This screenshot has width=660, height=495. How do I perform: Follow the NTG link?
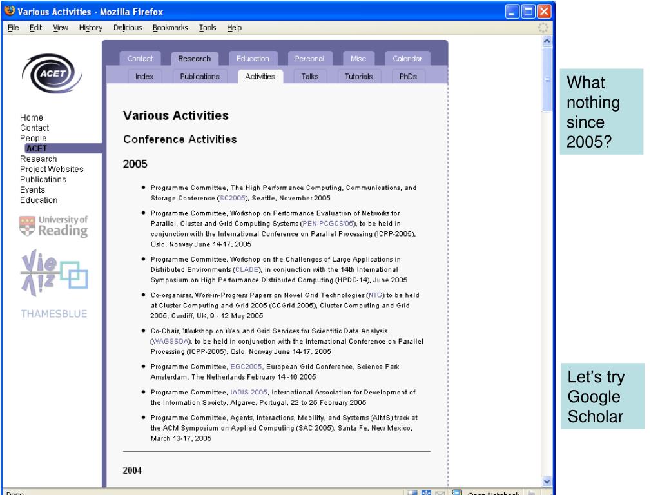376,295
